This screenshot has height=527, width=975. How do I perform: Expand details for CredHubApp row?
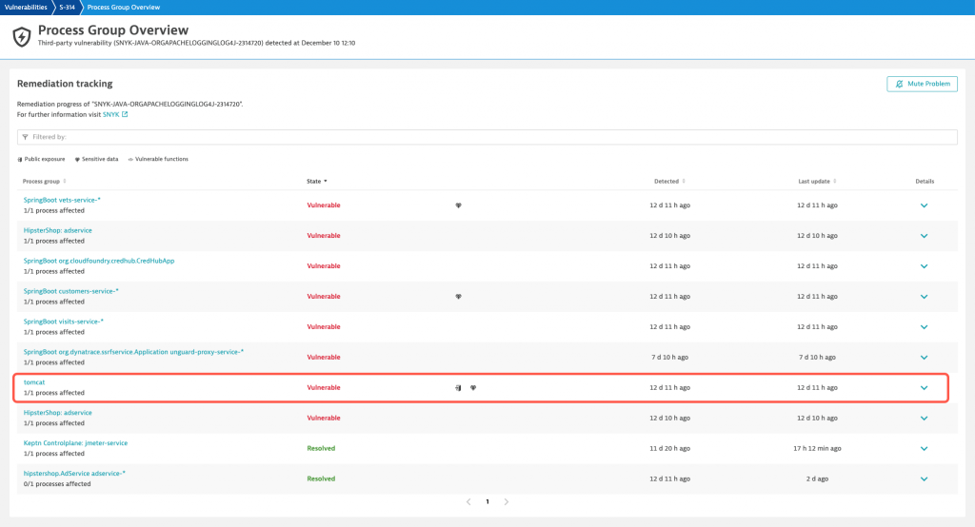[924, 266]
